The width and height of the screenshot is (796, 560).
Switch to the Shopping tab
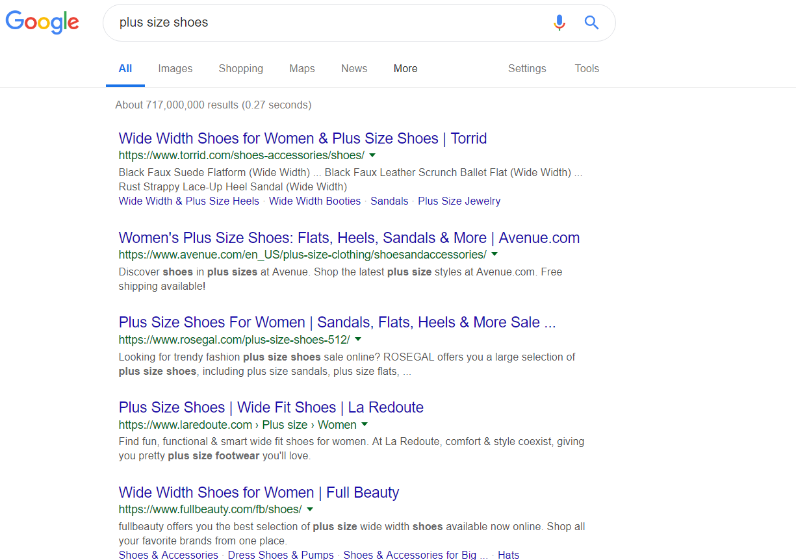[241, 68]
